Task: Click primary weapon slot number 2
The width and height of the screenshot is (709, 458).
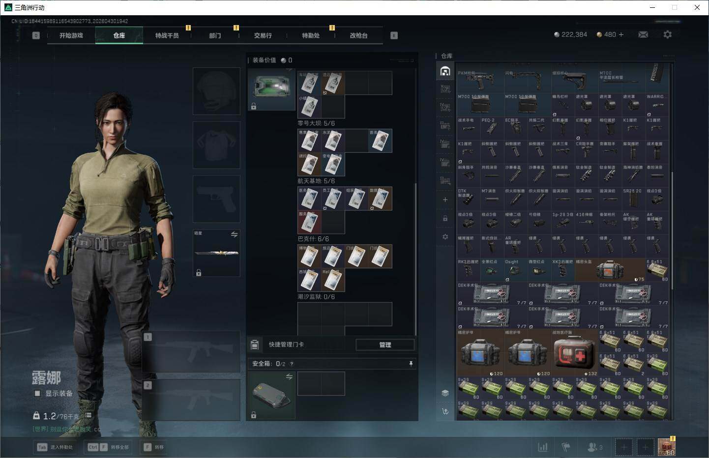Action: 191,400
